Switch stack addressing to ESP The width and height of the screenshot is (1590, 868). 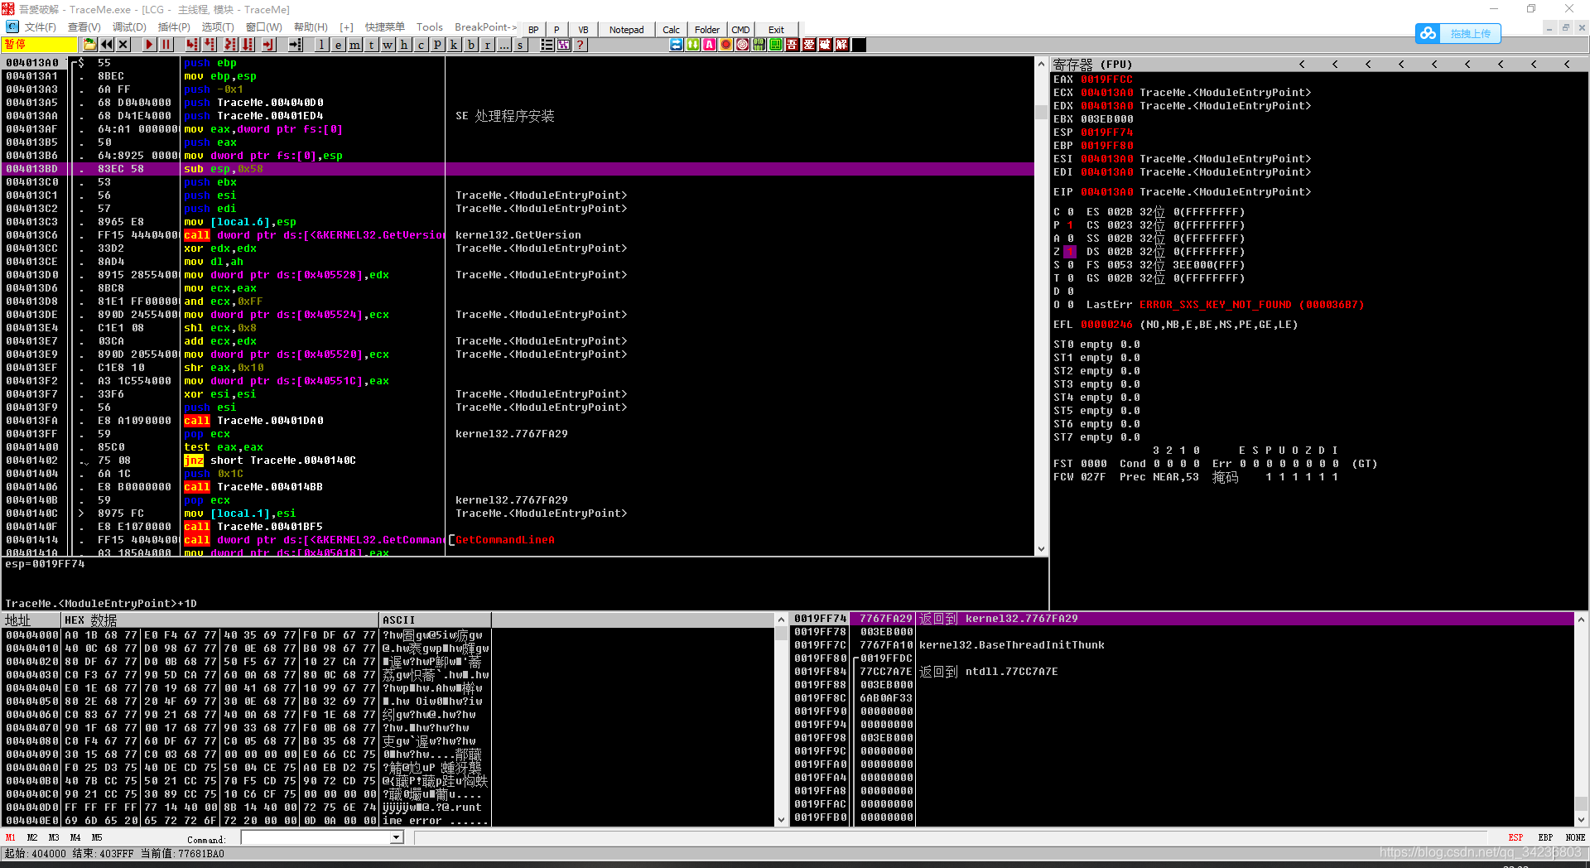(1515, 837)
